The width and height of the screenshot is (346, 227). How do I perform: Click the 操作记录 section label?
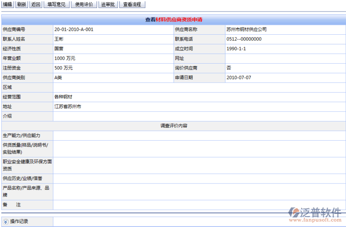pos(19,221)
